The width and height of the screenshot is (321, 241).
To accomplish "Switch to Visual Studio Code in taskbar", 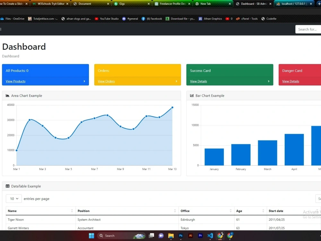I will 210,236.
